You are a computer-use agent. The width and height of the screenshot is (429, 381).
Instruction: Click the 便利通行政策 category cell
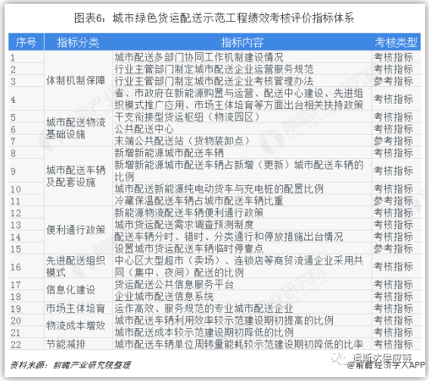click(x=76, y=230)
